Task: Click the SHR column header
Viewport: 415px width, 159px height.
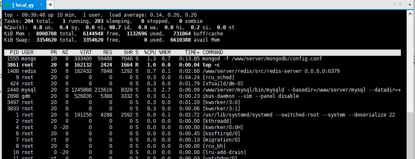Action: [128, 52]
